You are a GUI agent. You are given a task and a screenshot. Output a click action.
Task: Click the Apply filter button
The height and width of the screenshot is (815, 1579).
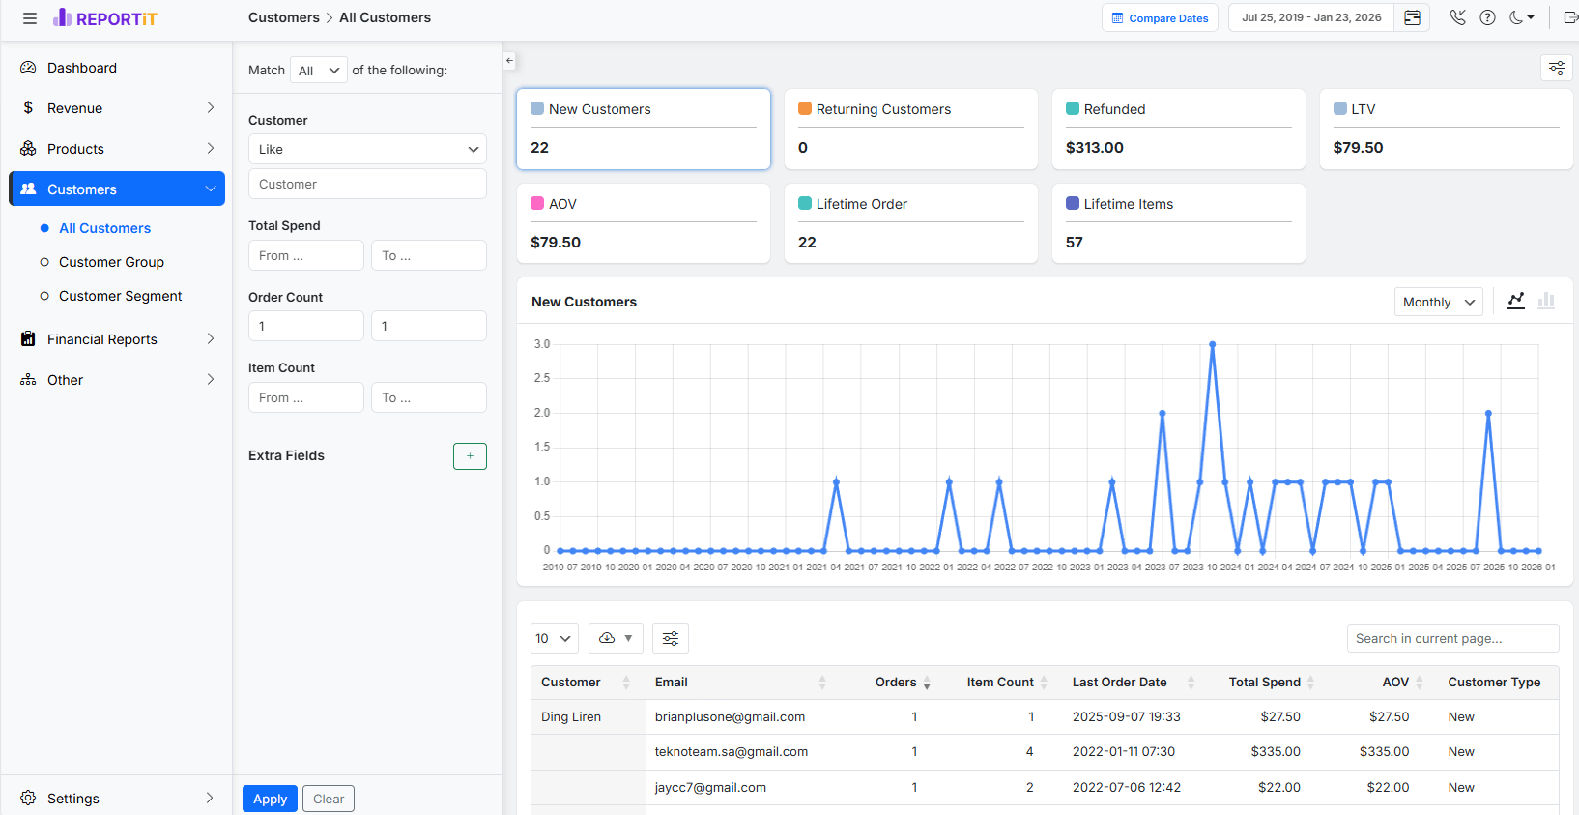[270, 799]
